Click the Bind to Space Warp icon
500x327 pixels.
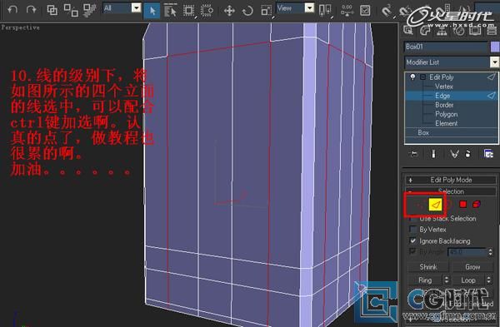click(x=90, y=10)
